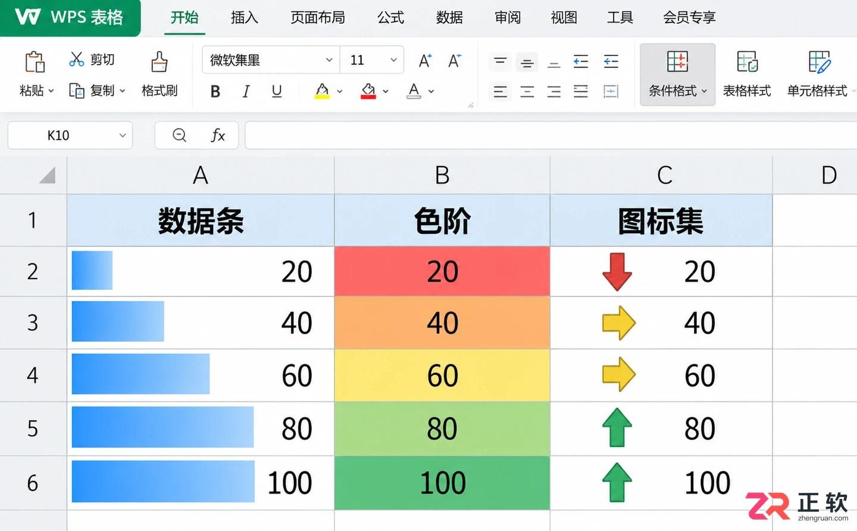Click the Copy icon
This screenshot has width=857, height=531.
(76, 90)
